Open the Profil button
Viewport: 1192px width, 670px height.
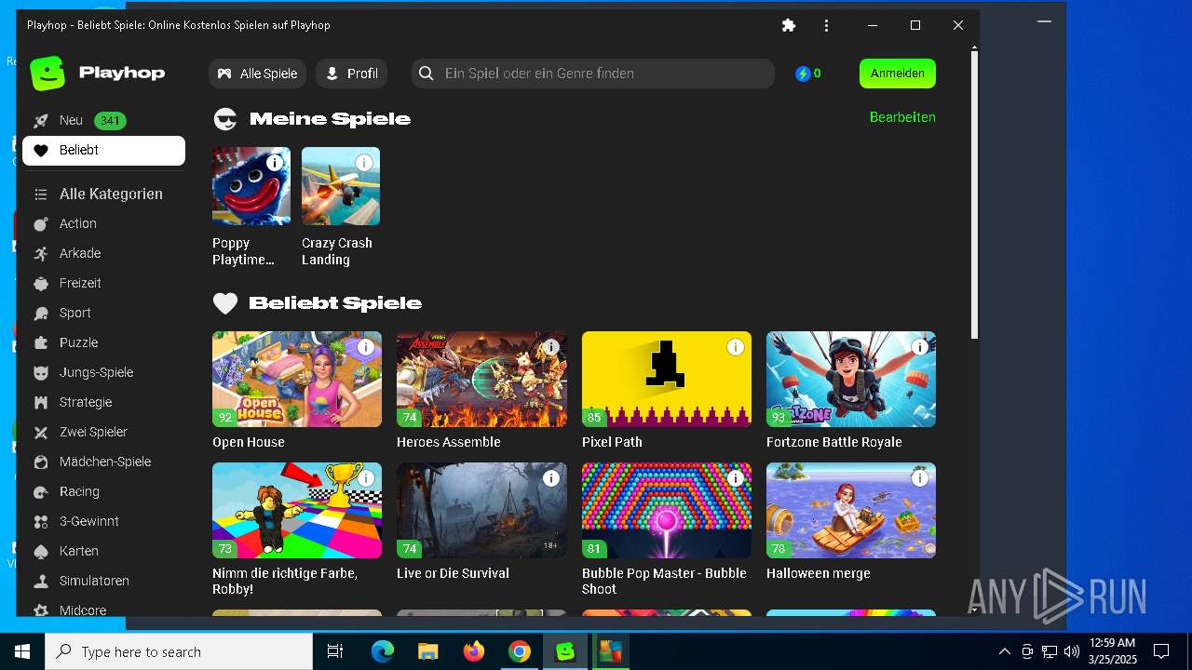coord(352,74)
